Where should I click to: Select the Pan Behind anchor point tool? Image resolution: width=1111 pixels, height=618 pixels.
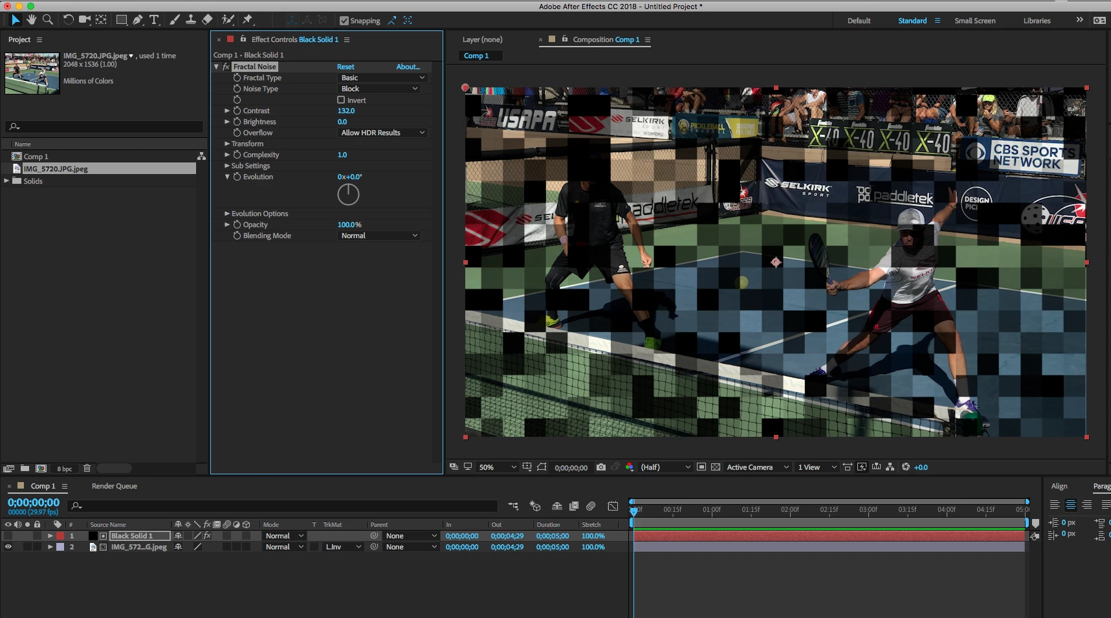[x=102, y=20]
